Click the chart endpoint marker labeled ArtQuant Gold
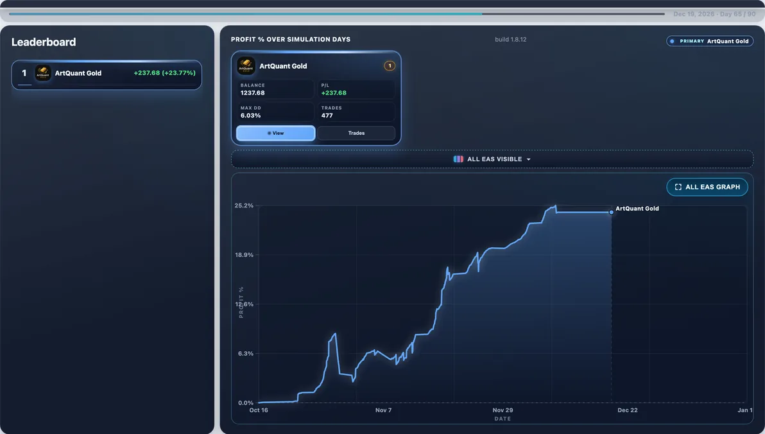This screenshot has width=765, height=434. (x=612, y=213)
